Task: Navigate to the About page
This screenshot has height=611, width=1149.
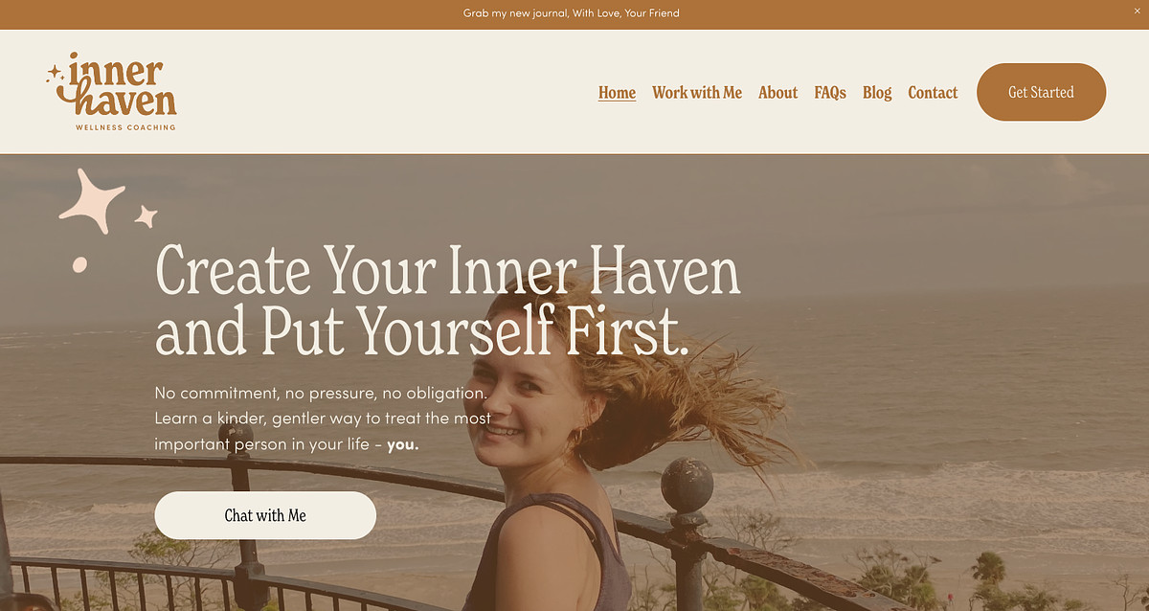Action: [x=777, y=93]
